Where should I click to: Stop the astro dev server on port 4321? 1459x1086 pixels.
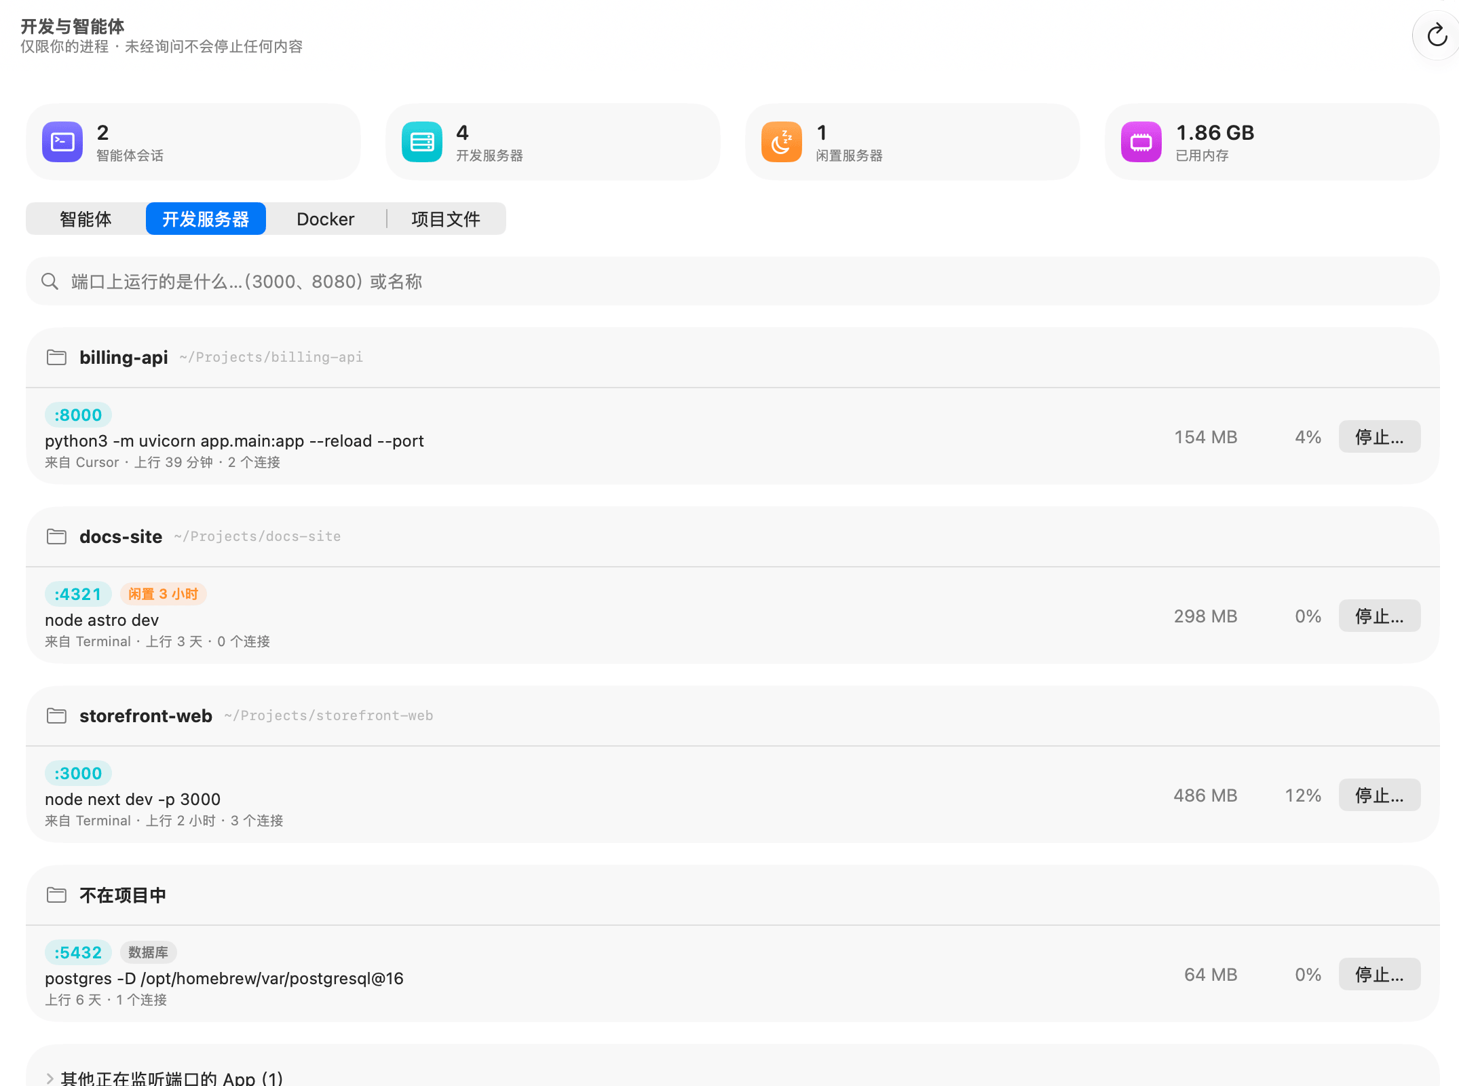coord(1380,616)
